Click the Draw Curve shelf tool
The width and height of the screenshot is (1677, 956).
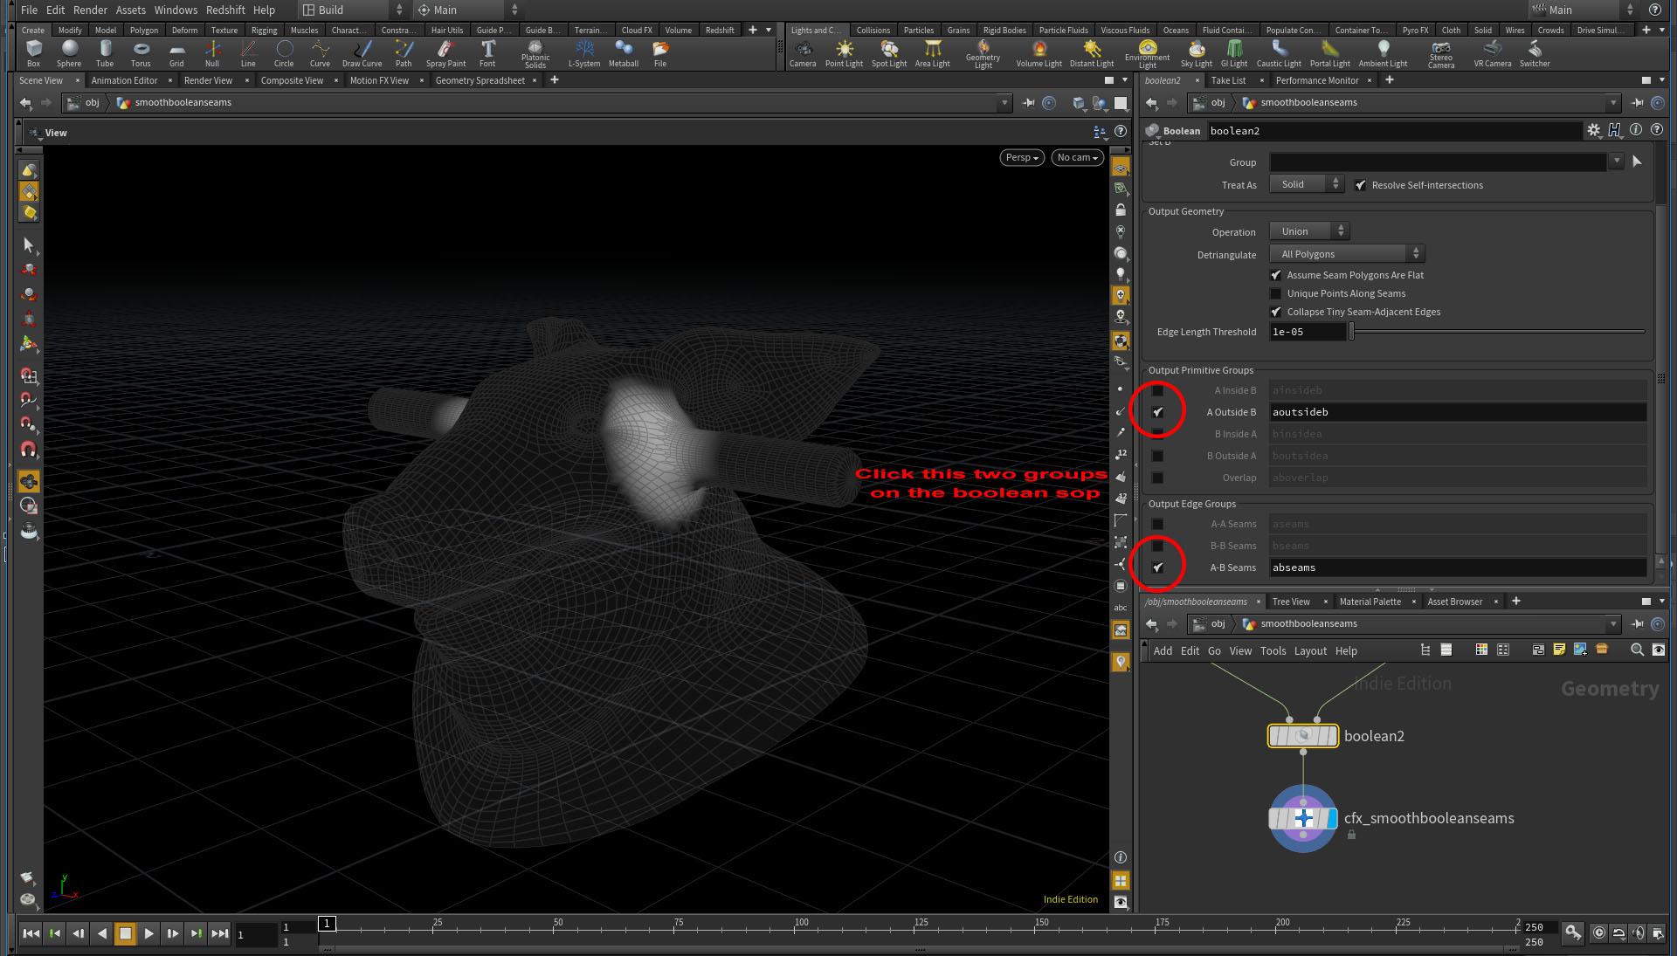click(362, 52)
